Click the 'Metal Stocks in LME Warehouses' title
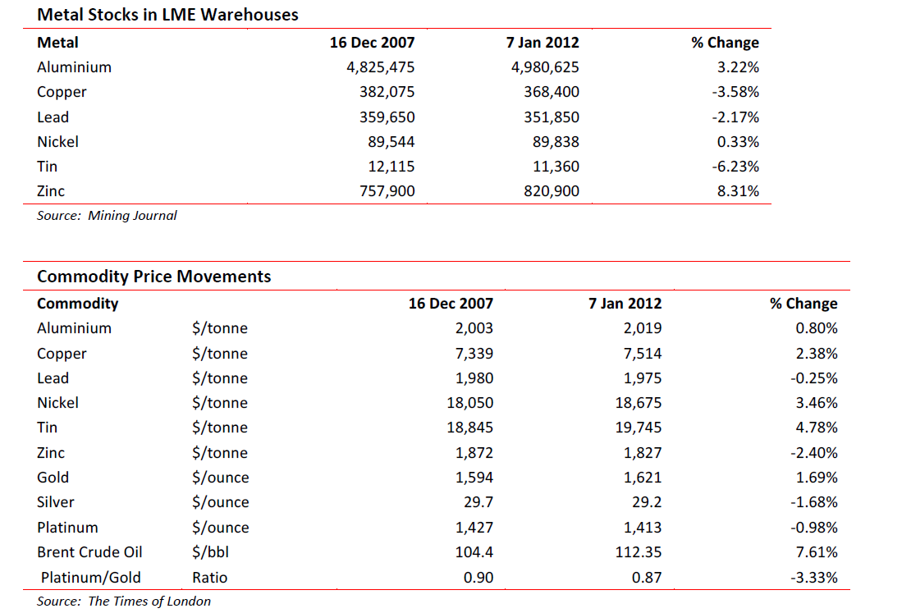902x613 pixels. [167, 15]
